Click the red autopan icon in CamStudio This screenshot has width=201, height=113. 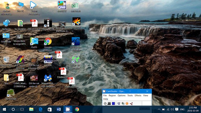[131, 103]
